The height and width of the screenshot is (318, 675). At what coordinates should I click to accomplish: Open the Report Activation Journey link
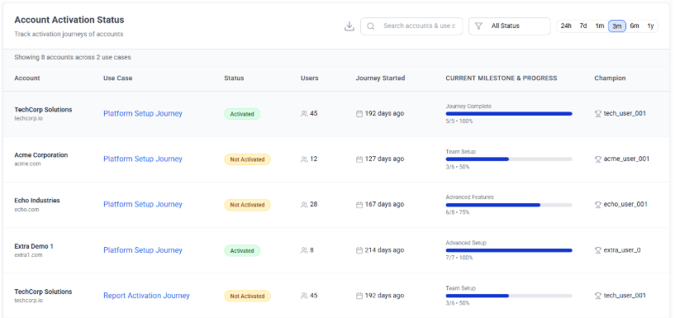tap(146, 296)
